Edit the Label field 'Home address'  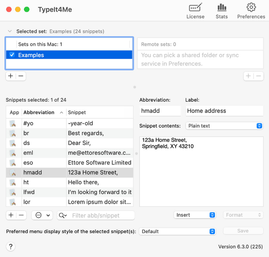click(224, 111)
